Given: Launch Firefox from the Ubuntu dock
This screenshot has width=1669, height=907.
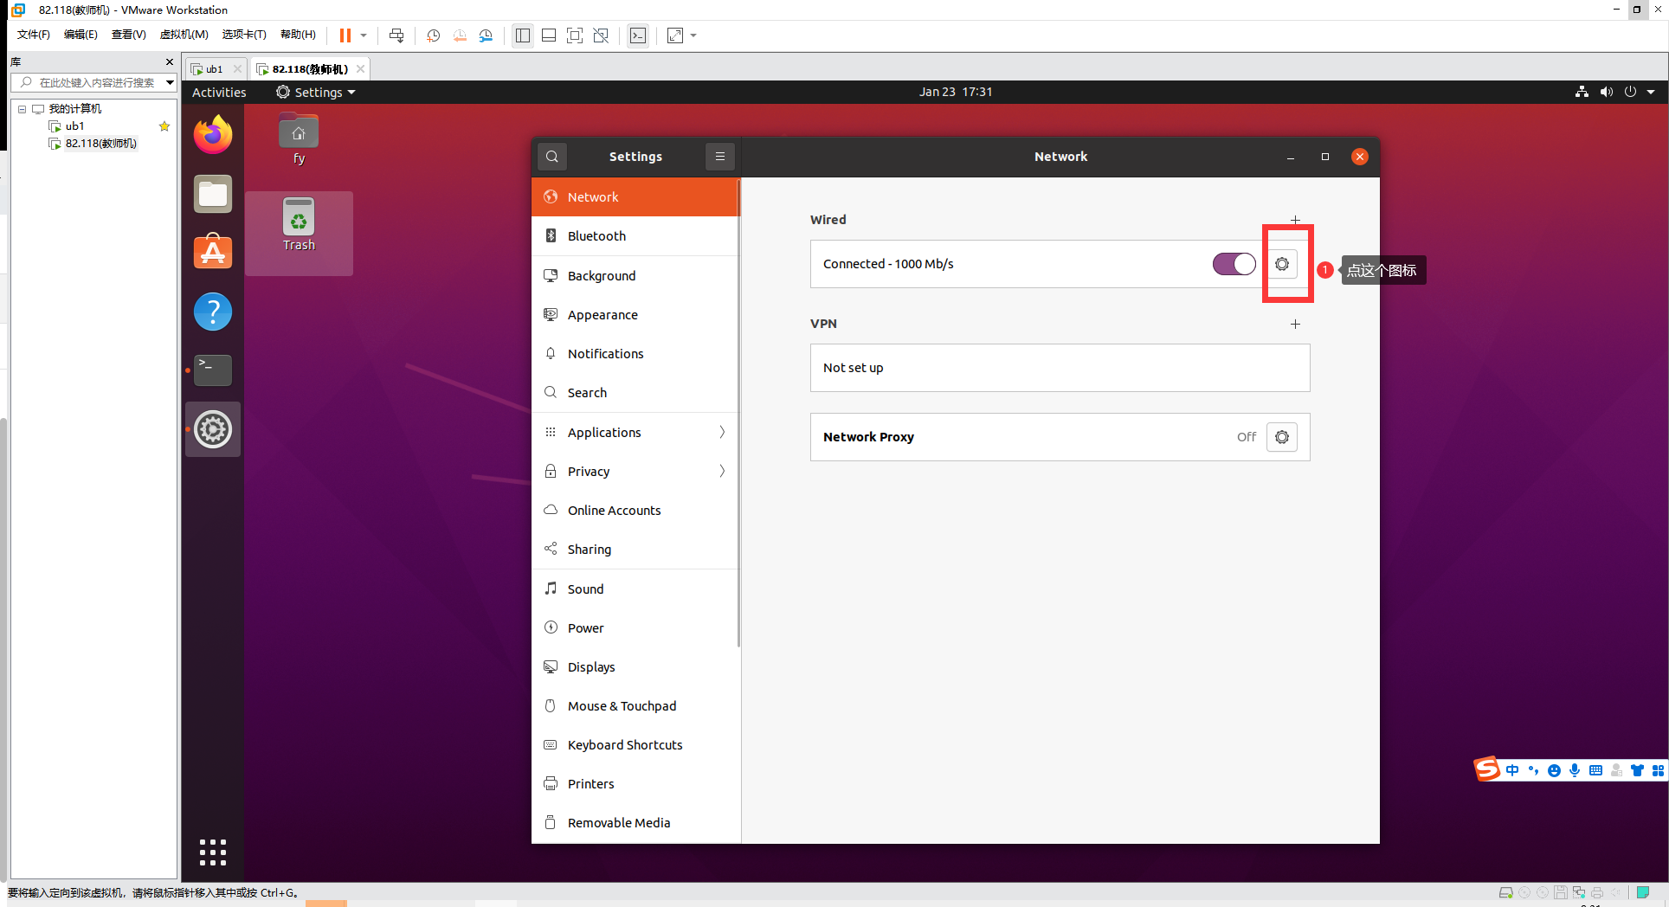Looking at the screenshot, I should pyautogui.click(x=213, y=135).
